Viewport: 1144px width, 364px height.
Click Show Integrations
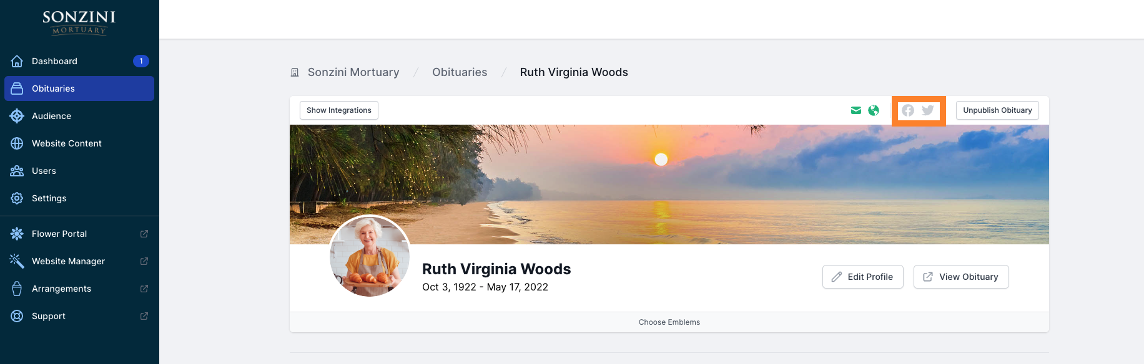coord(338,110)
